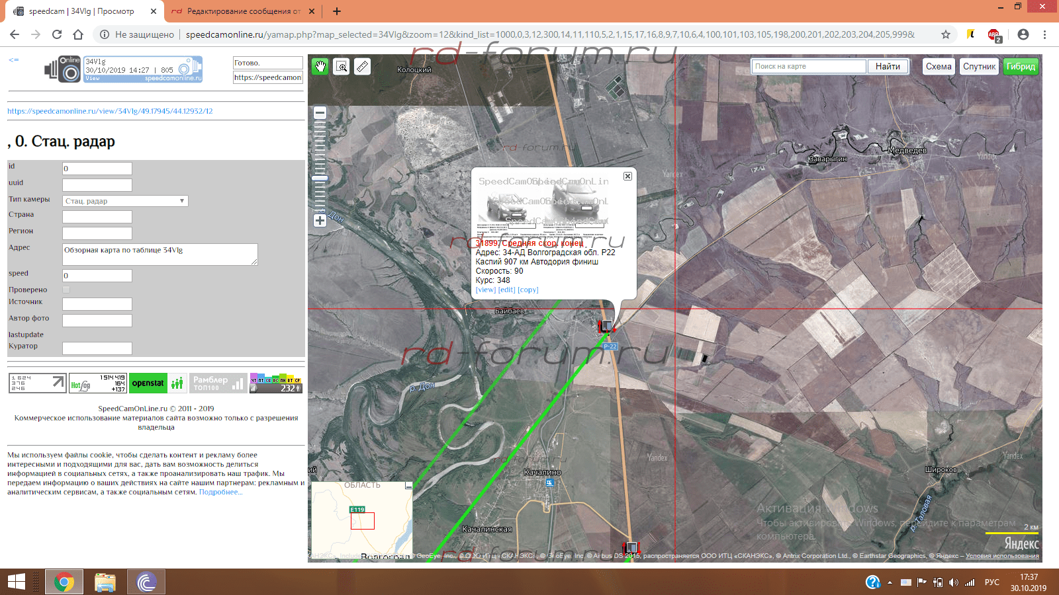Image resolution: width=1059 pixels, height=595 pixels.
Task: Switch the РУС keyboard language indicator
Action: pos(991,582)
